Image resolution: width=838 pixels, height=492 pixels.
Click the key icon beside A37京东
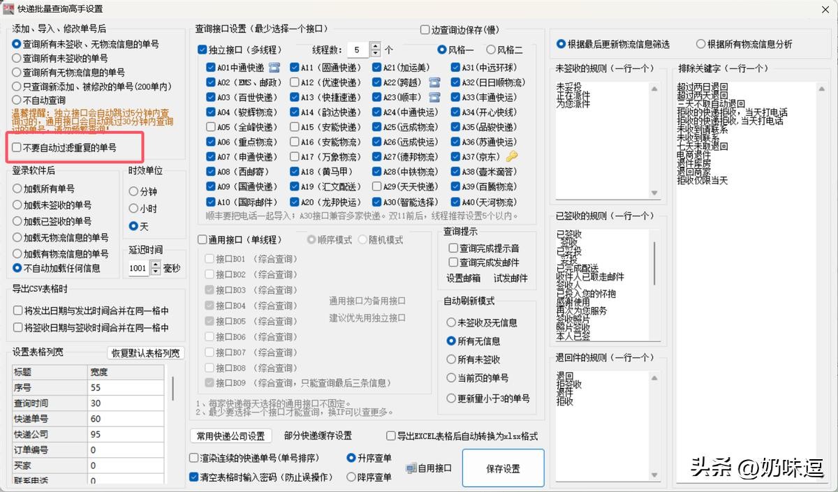click(x=511, y=156)
